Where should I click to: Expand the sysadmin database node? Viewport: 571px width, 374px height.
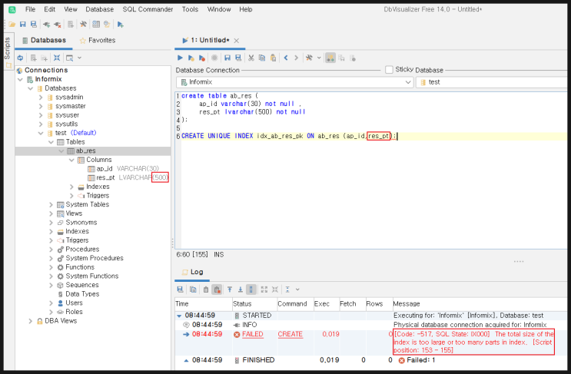tap(41, 97)
